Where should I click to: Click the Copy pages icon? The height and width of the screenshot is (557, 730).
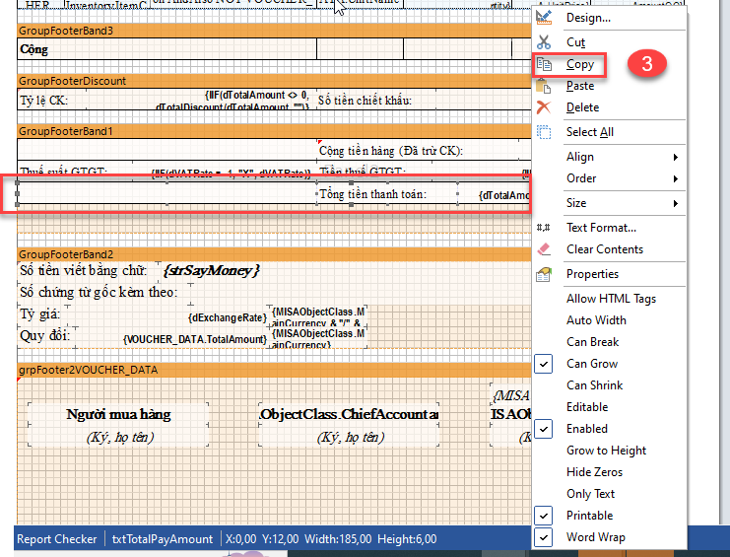pyautogui.click(x=544, y=64)
